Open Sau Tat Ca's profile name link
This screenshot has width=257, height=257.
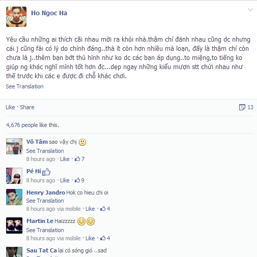pyautogui.click(x=42, y=250)
